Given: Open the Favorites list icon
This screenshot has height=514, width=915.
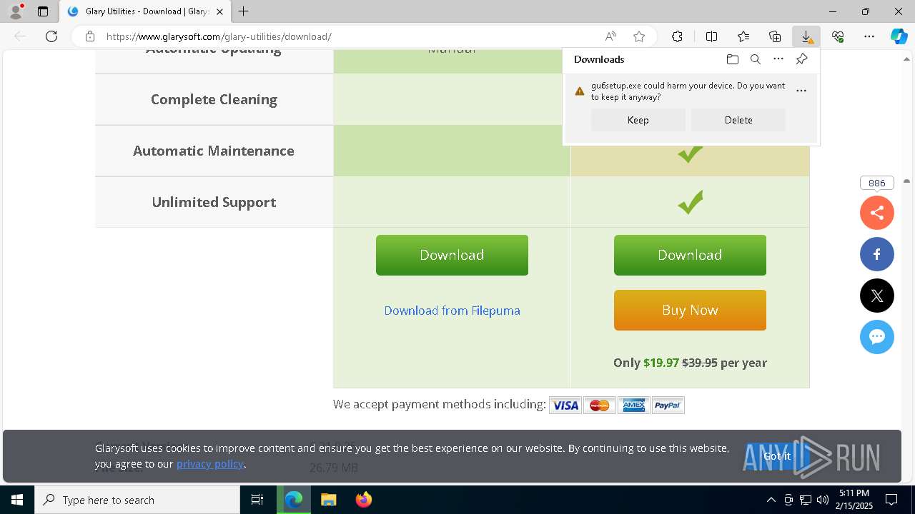Looking at the screenshot, I should (x=743, y=36).
